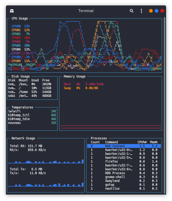This screenshot has height=201, width=172.
Task: Select the gnome-shell process row
Action: coord(124,177)
